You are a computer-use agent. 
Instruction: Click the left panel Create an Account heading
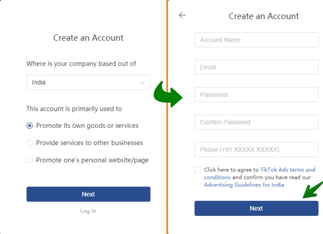(x=88, y=38)
